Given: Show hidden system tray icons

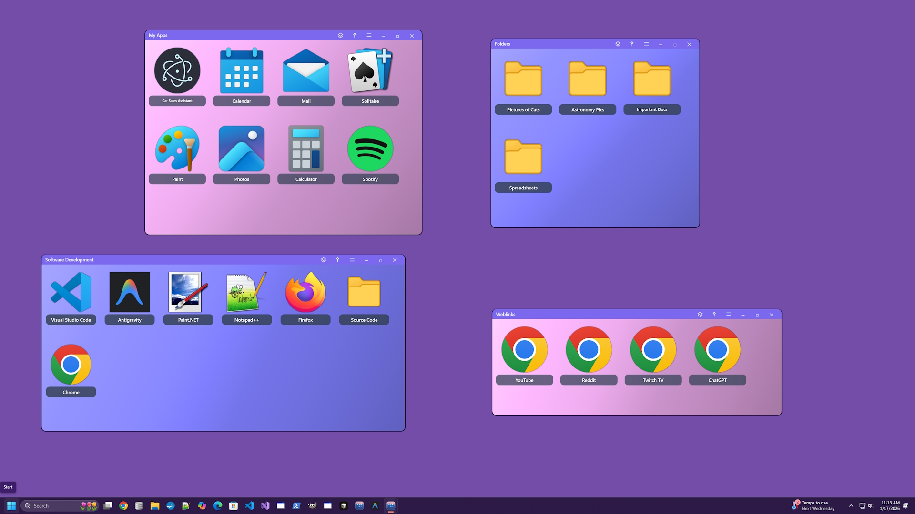Looking at the screenshot, I should tap(851, 505).
